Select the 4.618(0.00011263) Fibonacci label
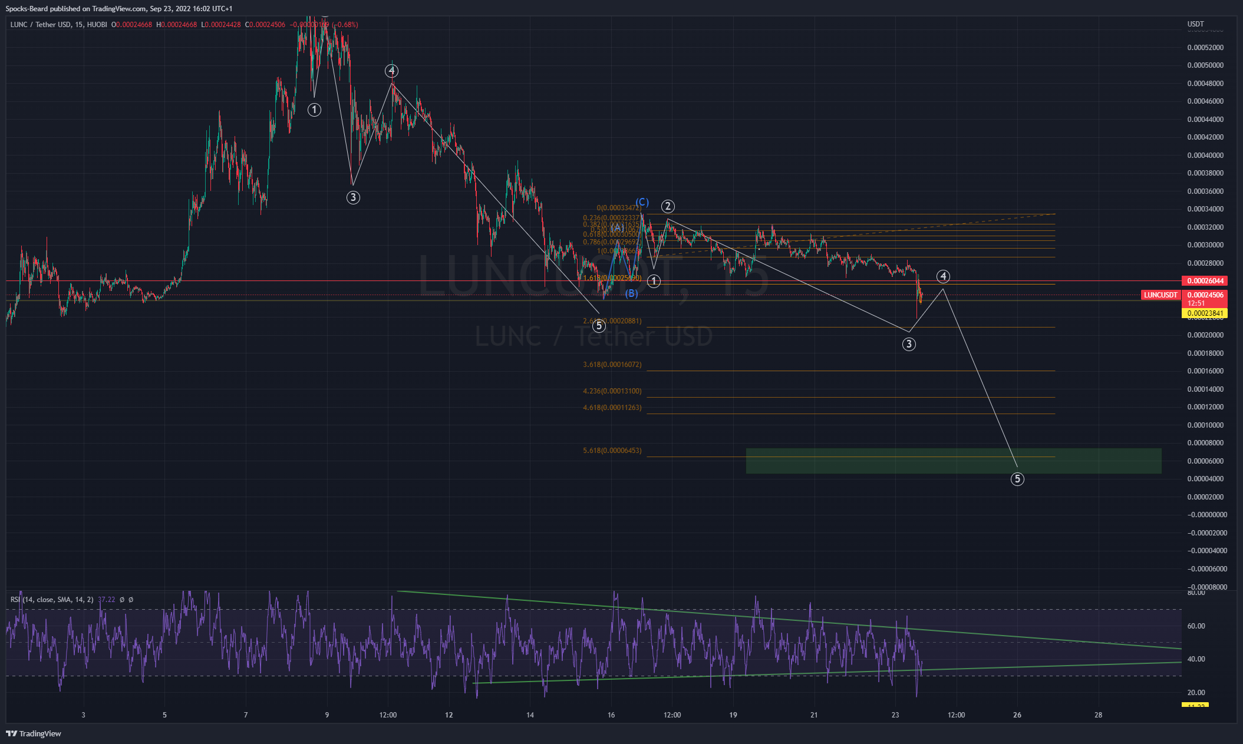1243x744 pixels. coord(612,408)
